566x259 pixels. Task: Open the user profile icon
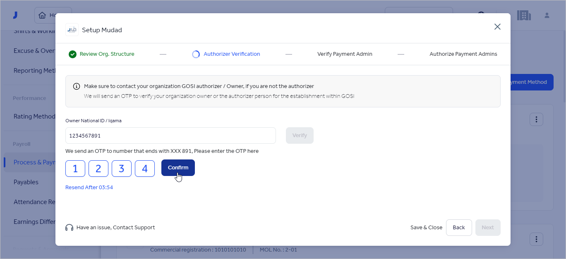pos(547,16)
